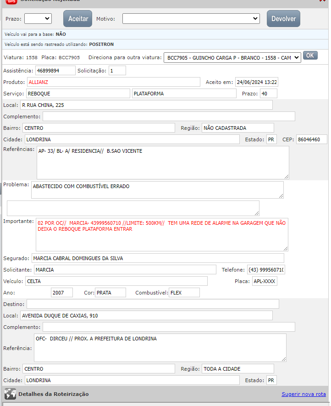Screen dimensions: 331x406
Task: Click the Região field showing TODA A CIDADE
Action: (x=238, y=369)
